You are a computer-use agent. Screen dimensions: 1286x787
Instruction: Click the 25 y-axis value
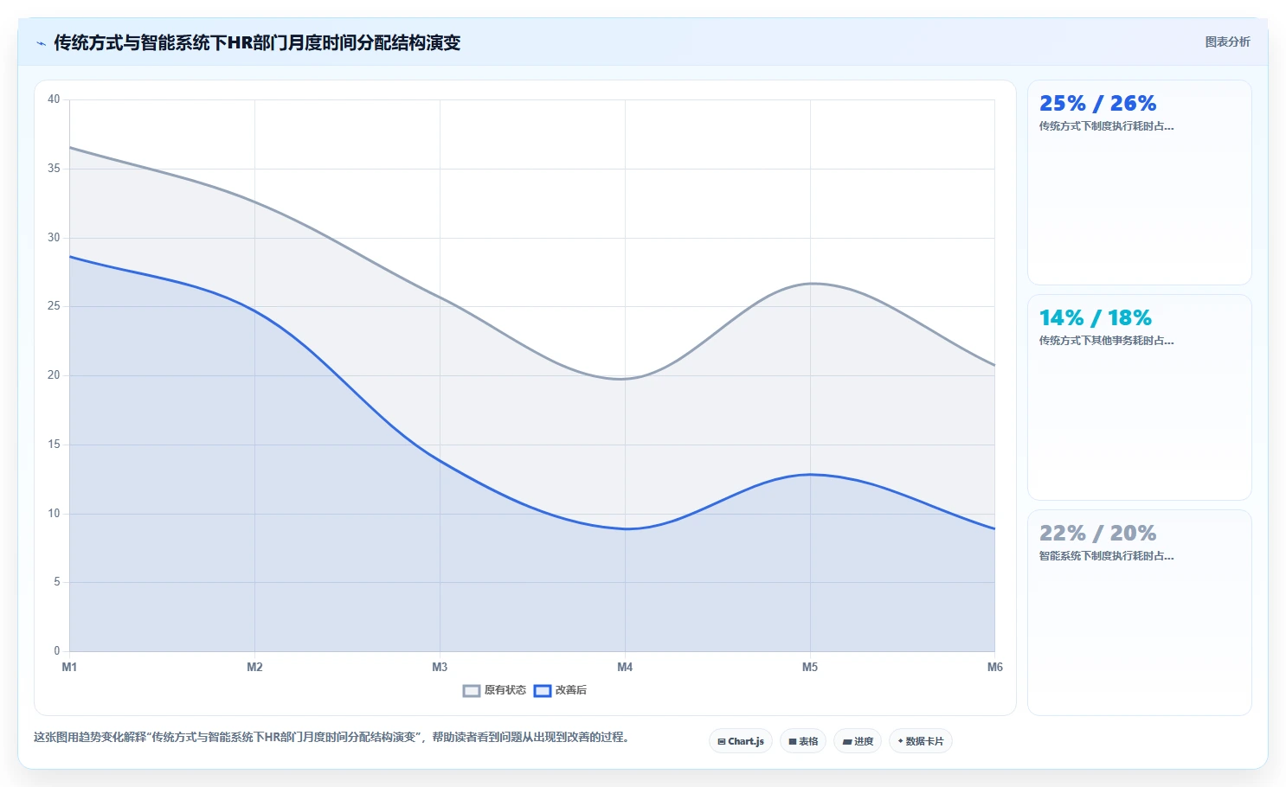point(54,306)
